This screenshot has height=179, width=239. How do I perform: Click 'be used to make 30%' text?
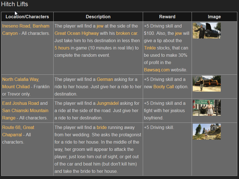pyautogui.click(x=166, y=55)
